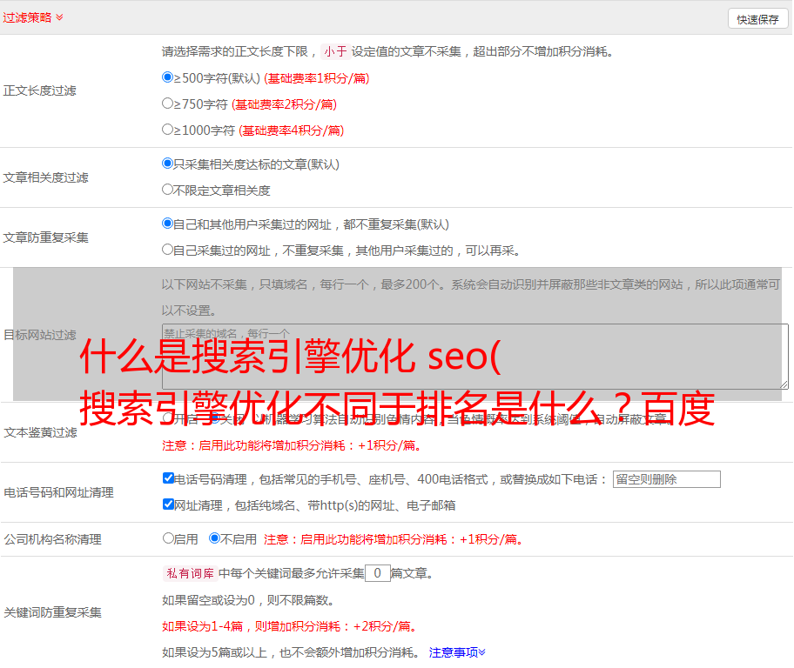Click the 如果留空或设为0，则不限篇数 text

(x=248, y=600)
